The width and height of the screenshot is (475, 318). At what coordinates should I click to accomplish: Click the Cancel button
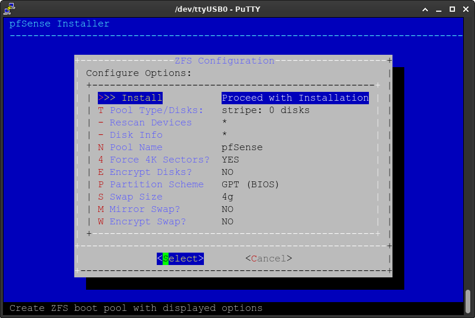pos(269,259)
